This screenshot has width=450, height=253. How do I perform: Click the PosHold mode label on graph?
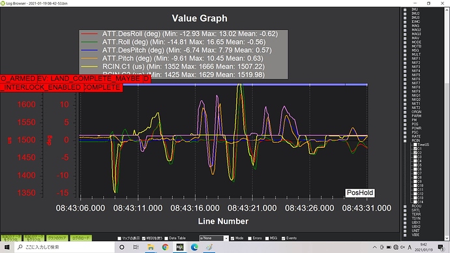click(x=360, y=193)
